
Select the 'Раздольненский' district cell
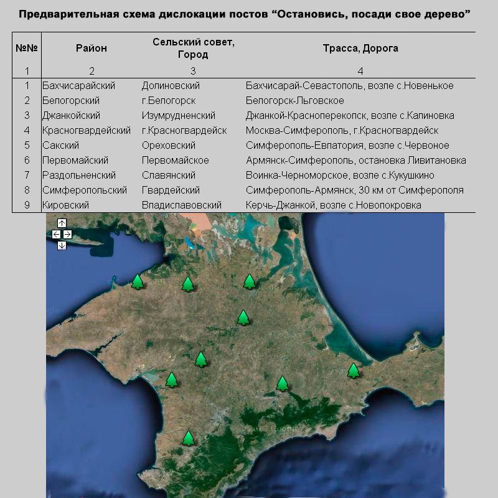[80, 175]
